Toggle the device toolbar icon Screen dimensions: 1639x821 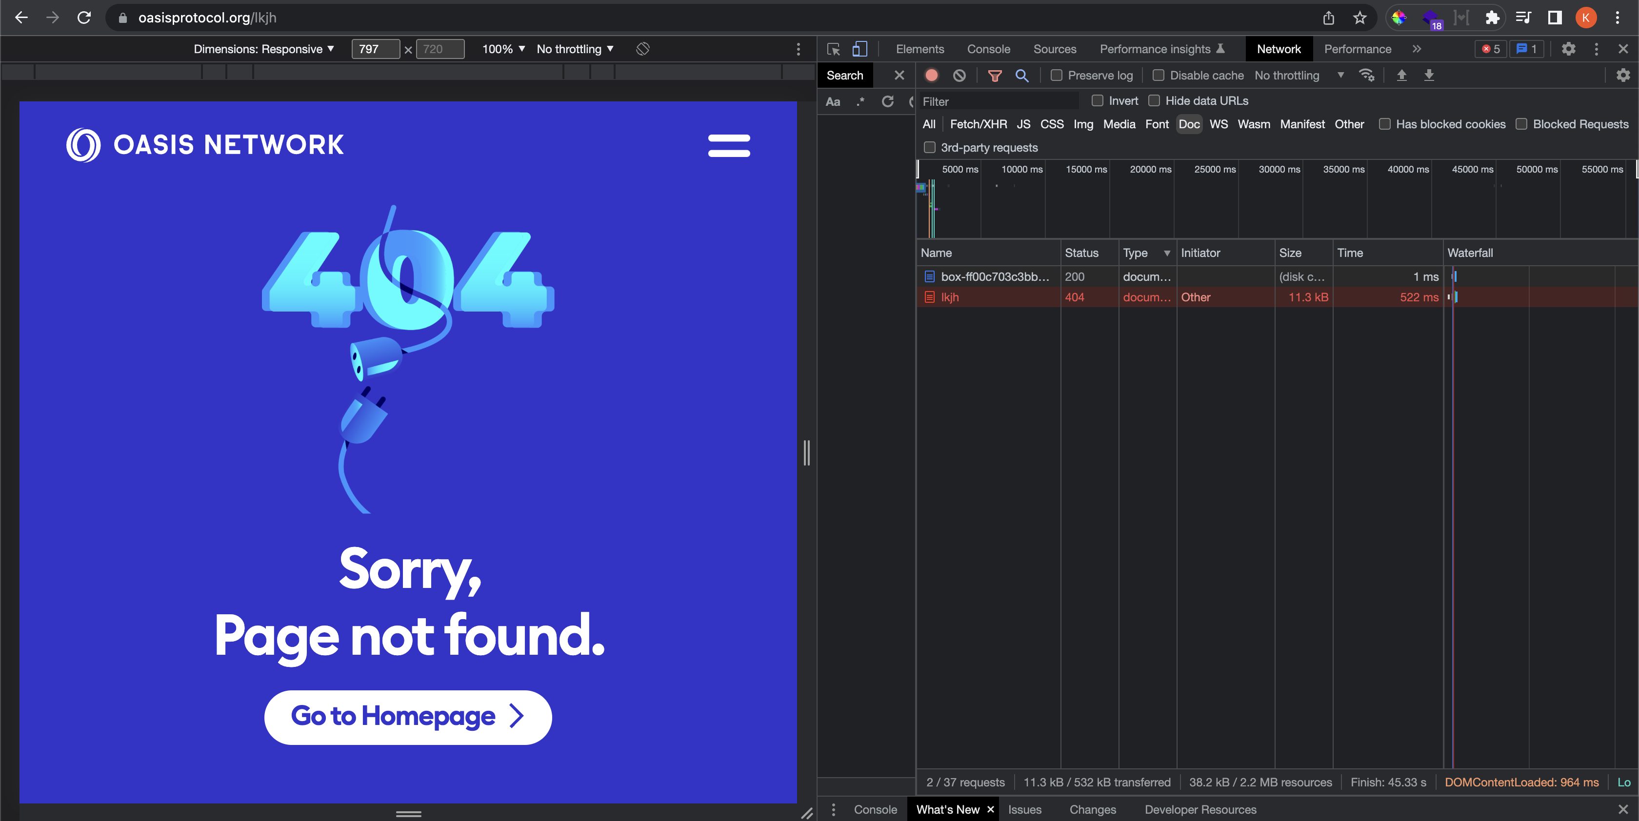[859, 49]
